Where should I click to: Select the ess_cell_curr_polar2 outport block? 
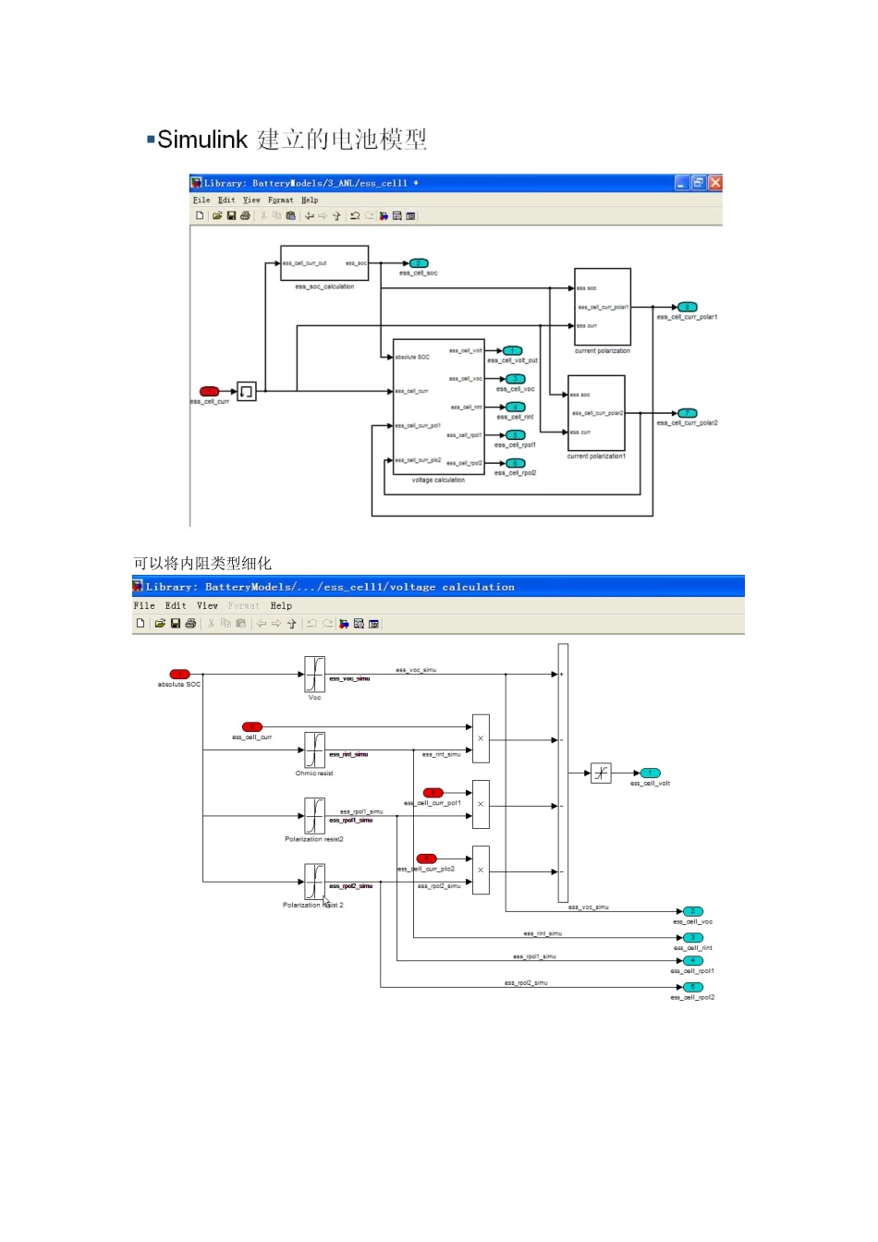pyautogui.click(x=687, y=413)
